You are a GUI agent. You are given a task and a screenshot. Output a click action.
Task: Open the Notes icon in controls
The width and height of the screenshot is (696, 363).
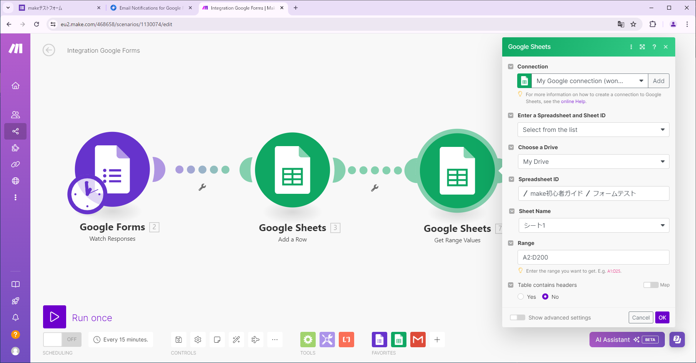[x=217, y=340]
